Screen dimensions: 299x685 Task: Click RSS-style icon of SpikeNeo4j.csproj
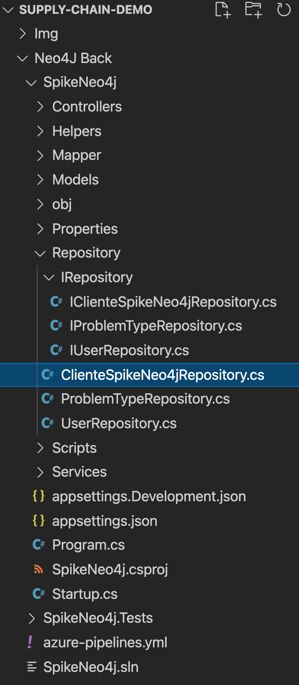coord(39,569)
